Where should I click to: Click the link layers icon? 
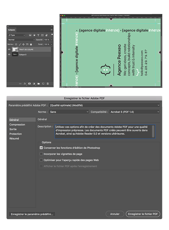click(x=20, y=83)
